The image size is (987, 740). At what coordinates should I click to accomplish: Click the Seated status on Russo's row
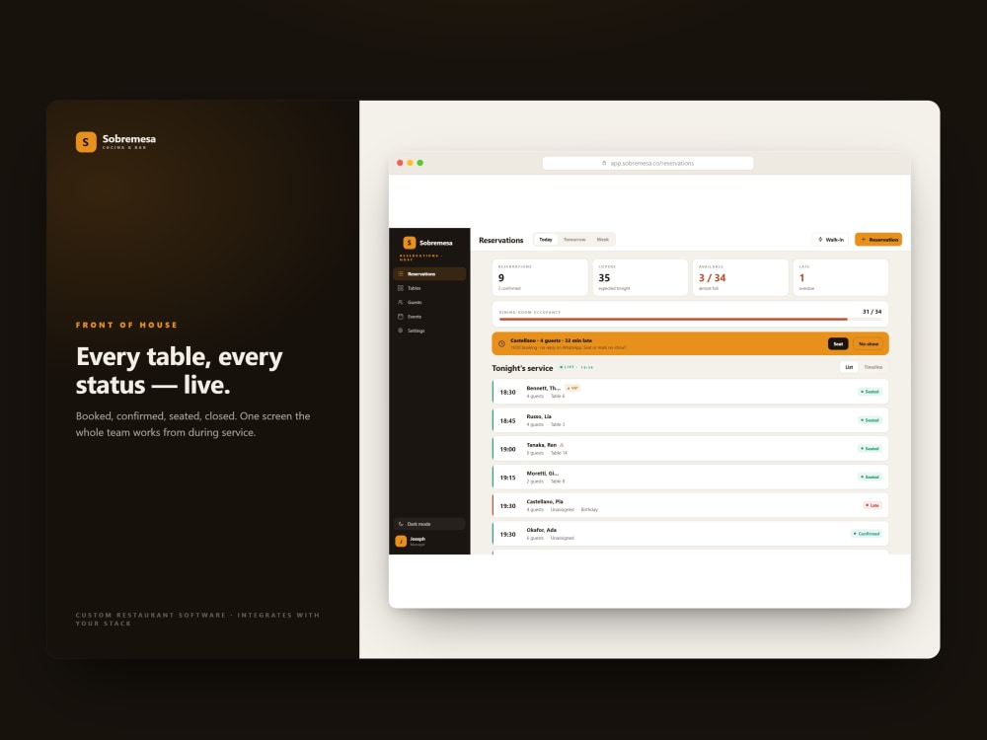tap(870, 419)
